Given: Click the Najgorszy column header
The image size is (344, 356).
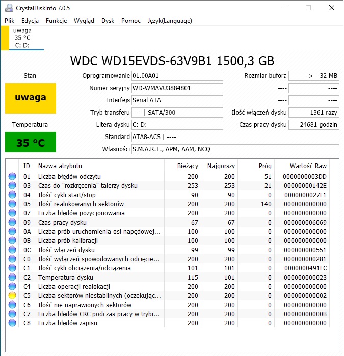Looking at the screenshot, I should [220, 166].
